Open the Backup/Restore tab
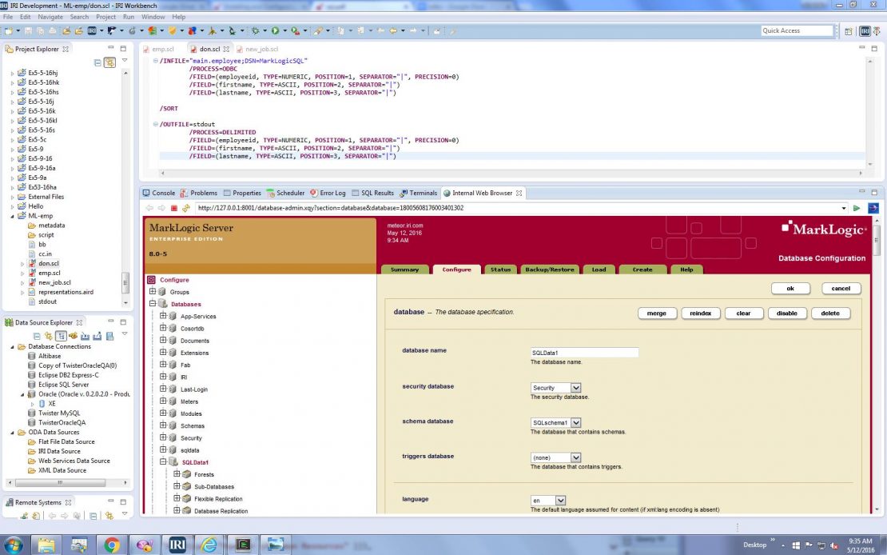887x555 pixels. click(x=549, y=270)
